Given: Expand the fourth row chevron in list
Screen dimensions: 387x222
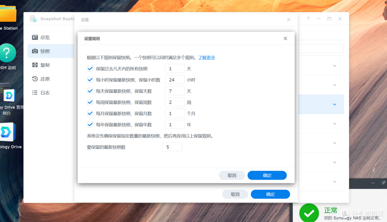Looking at the screenshot, I should pyautogui.click(x=335, y=124).
